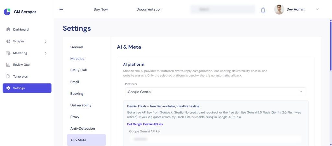Screen dimensions: 332x146
Task: Open the Templates page label
Action: (x=20, y=76)
